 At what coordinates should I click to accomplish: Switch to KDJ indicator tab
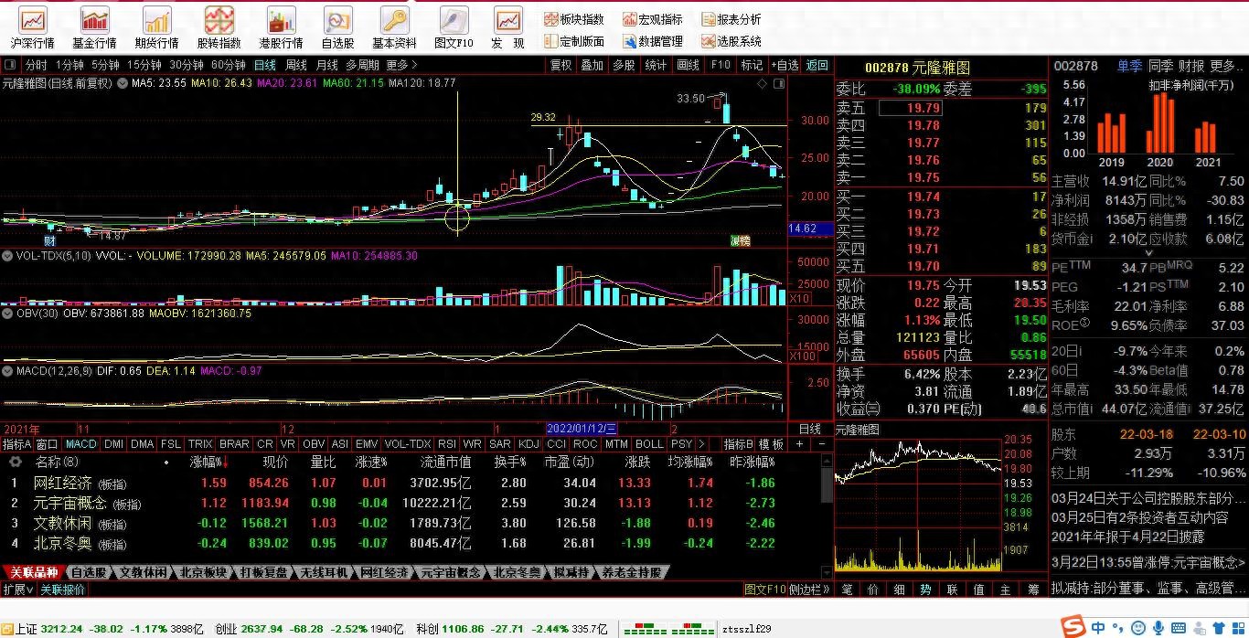(x=528, y=444)
